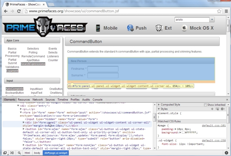Expand the p element node
This screenshot has width=231, height=156.
[21, 109]
